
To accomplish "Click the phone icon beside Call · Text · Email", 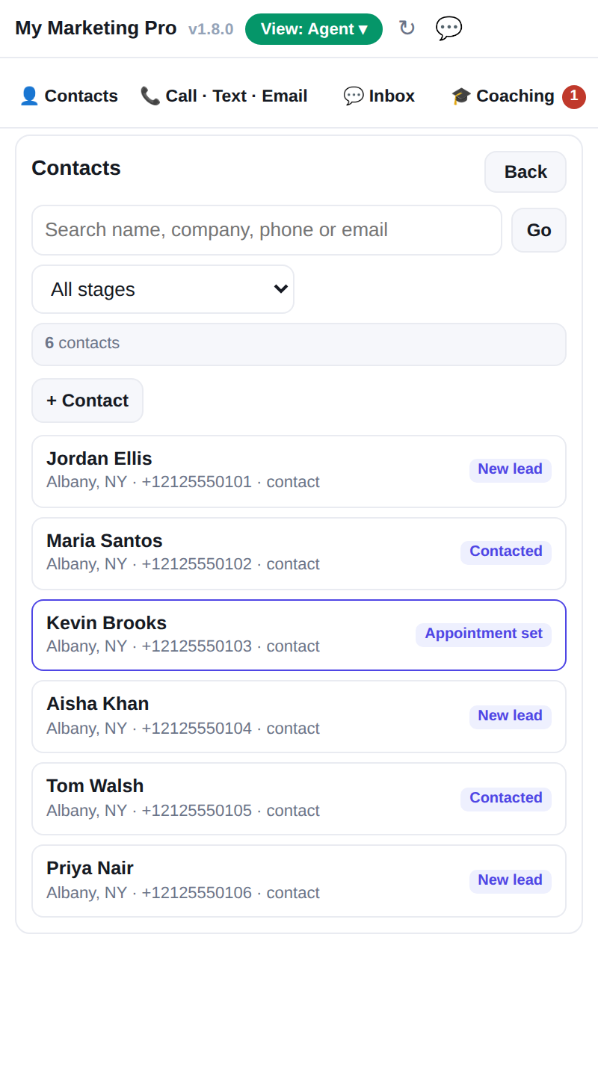I will coord(150,96).
